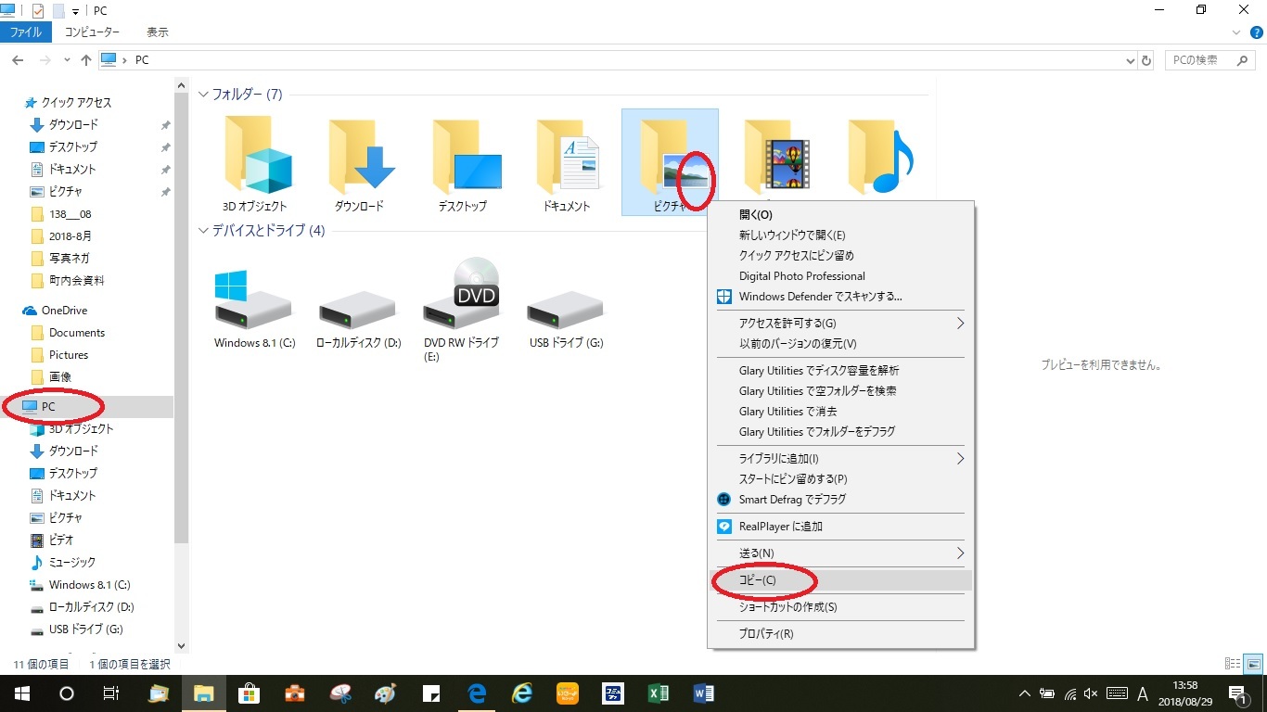
Task: Open the コンピューター ribbon tab
Action: [x=92, y=32]
